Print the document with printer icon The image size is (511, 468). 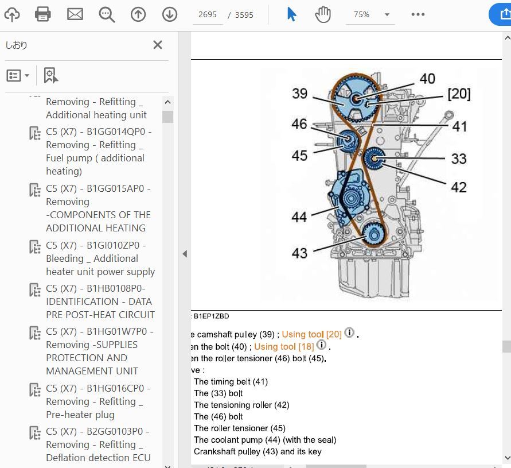click(42, 14)
